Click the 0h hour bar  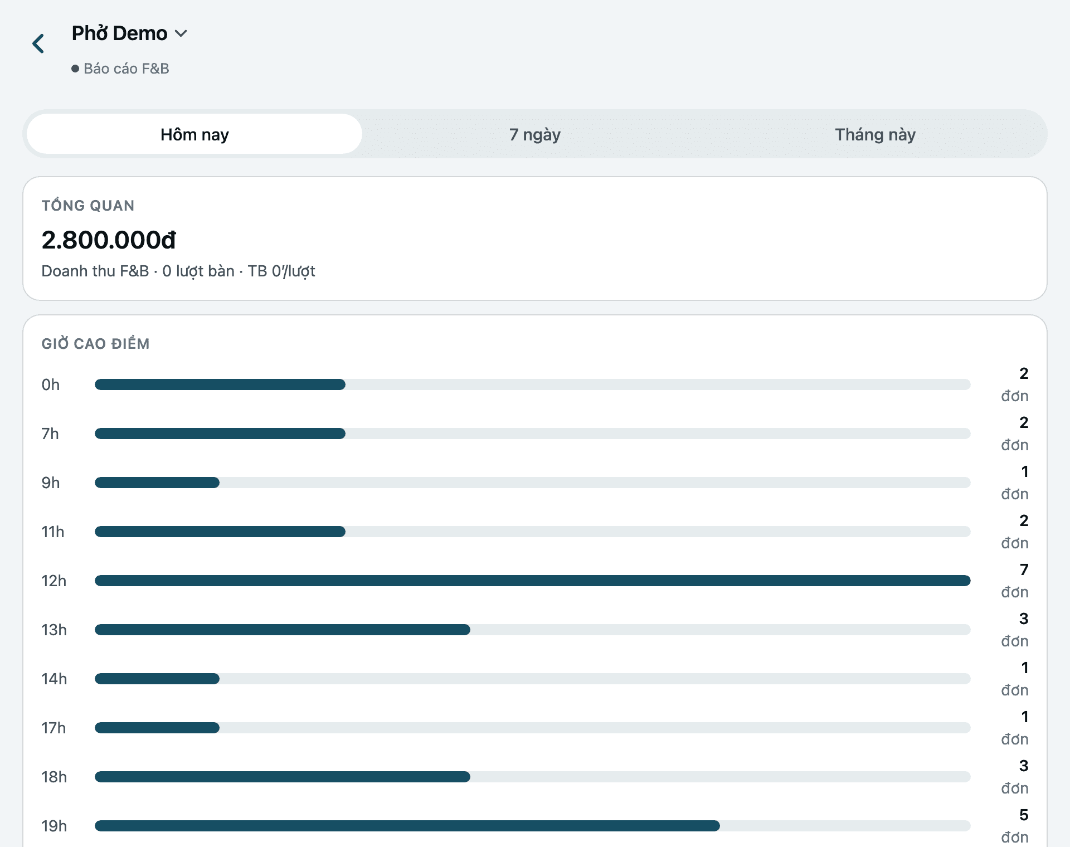tap(532, 384)
